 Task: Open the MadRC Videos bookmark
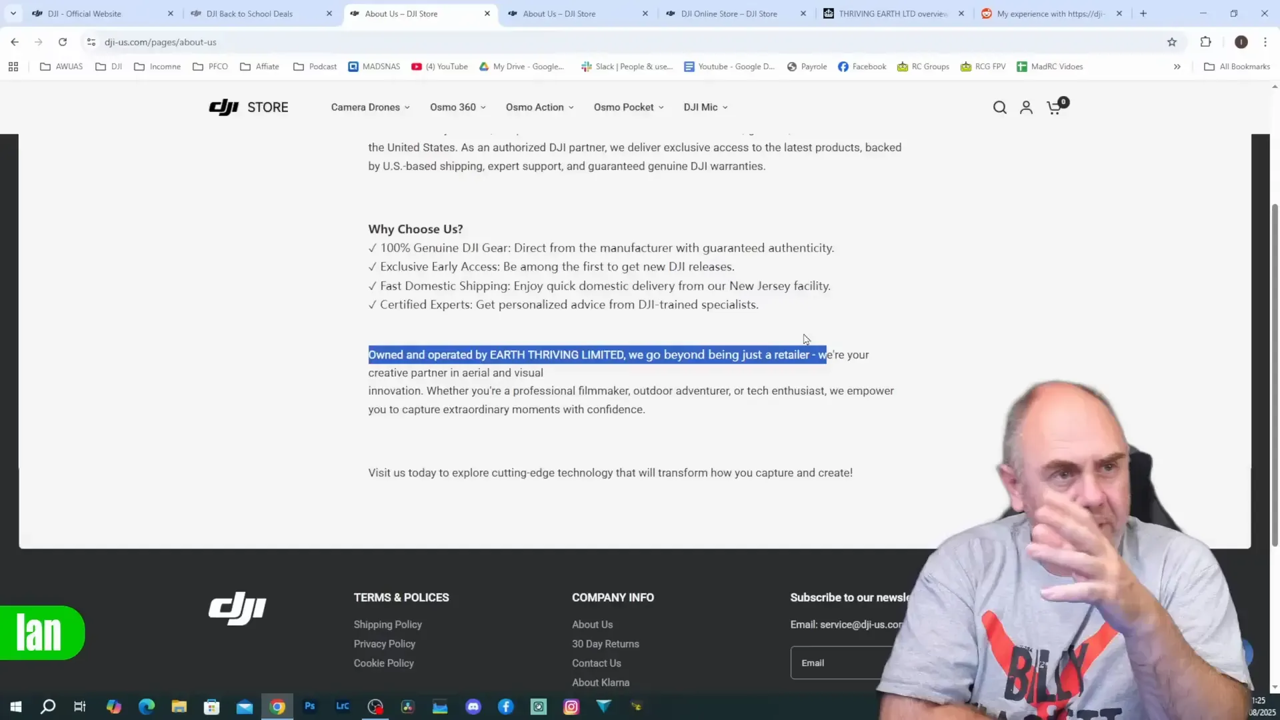(x=1050, y=67)
